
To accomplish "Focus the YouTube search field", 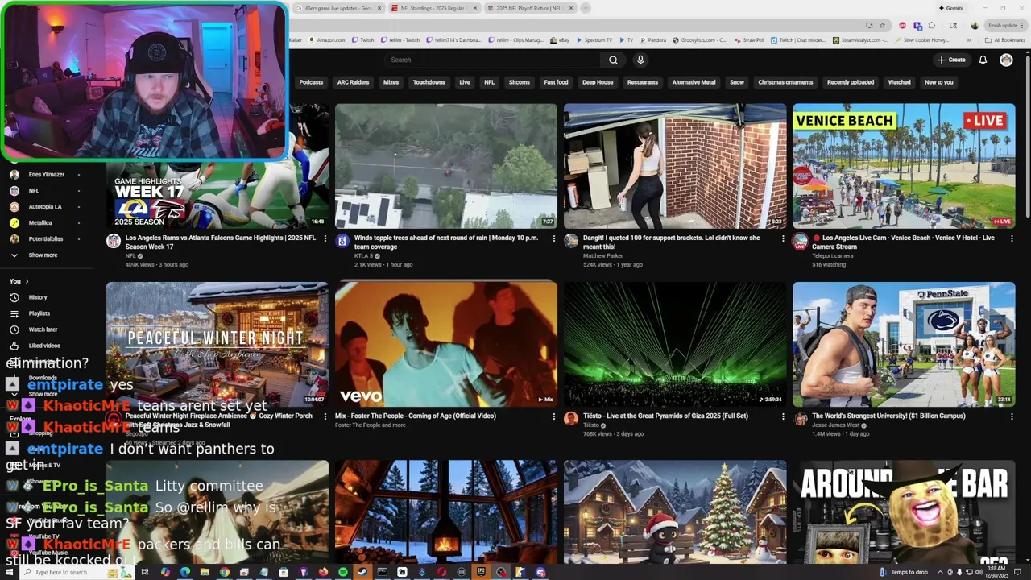I will click(x=493, y=60).
